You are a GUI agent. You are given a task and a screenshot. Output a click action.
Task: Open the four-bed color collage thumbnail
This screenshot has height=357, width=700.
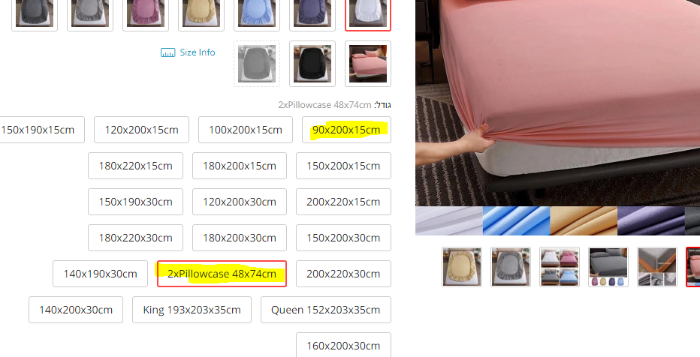[560, 267]
